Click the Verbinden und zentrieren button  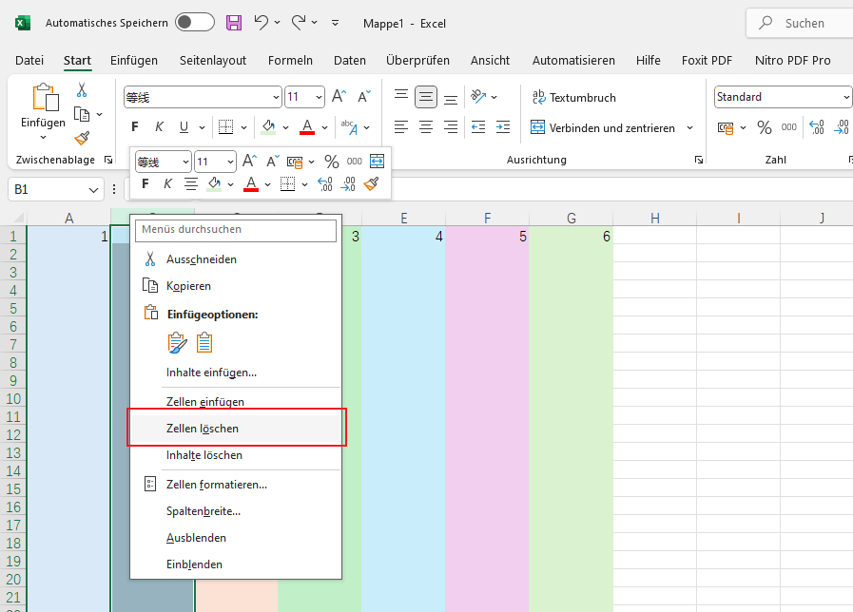click(x=603, y=127)
